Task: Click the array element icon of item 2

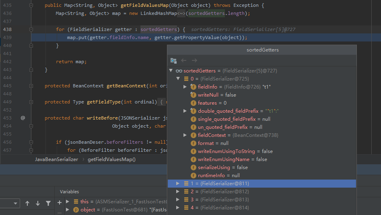Action: [x=186, y=192]
